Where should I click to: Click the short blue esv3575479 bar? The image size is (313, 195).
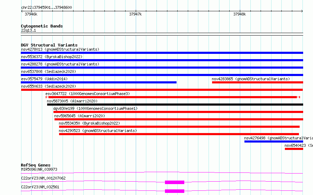(98, 82)
